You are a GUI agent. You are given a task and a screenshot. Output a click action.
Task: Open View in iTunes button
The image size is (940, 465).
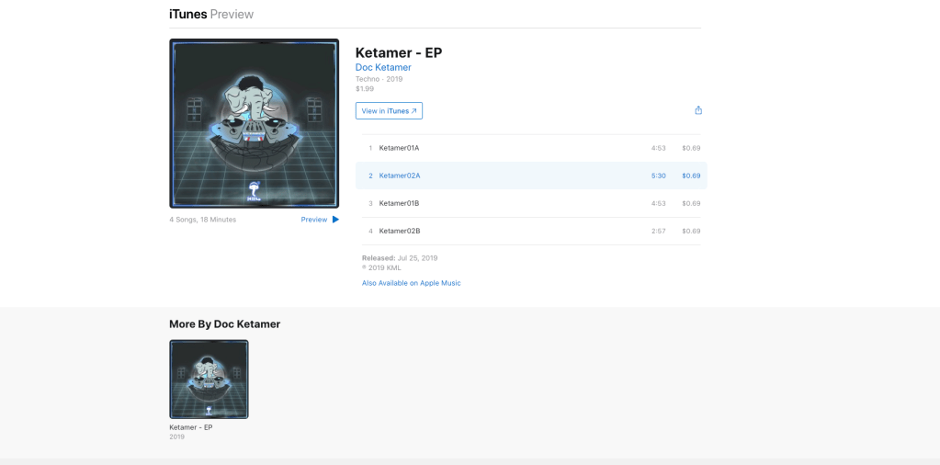pyautogui.click(x=389, y=111)
